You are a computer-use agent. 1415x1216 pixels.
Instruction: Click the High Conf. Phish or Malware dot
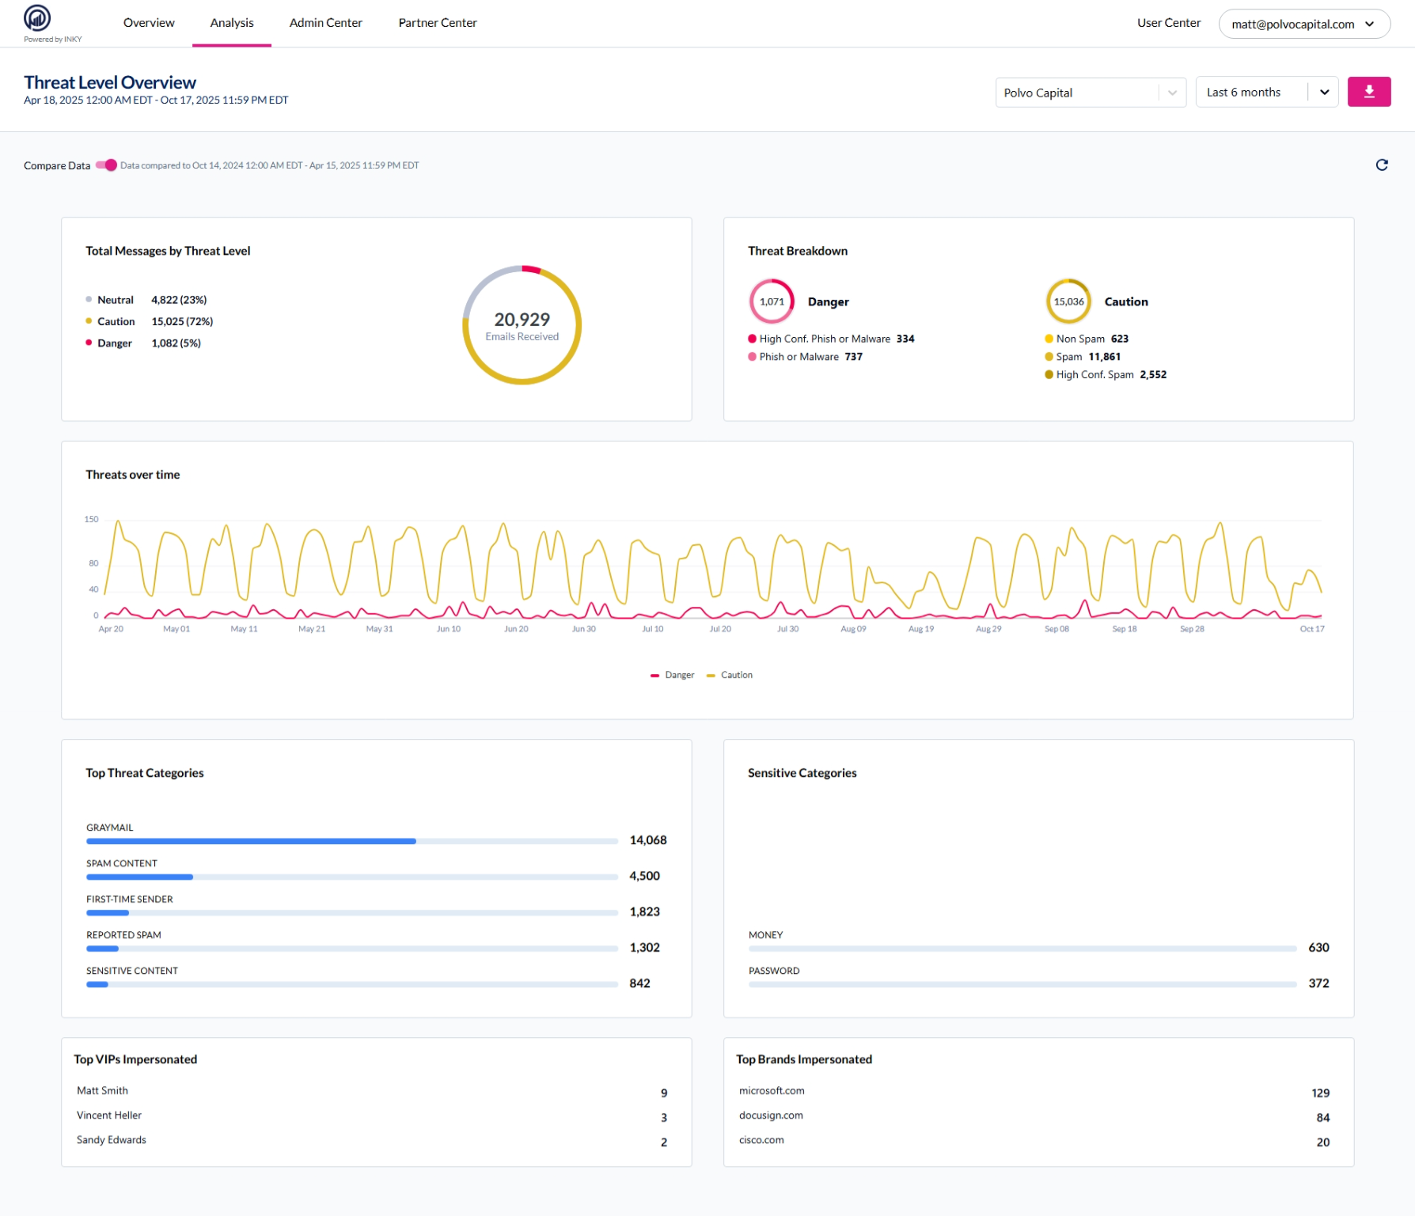(752, 339)
